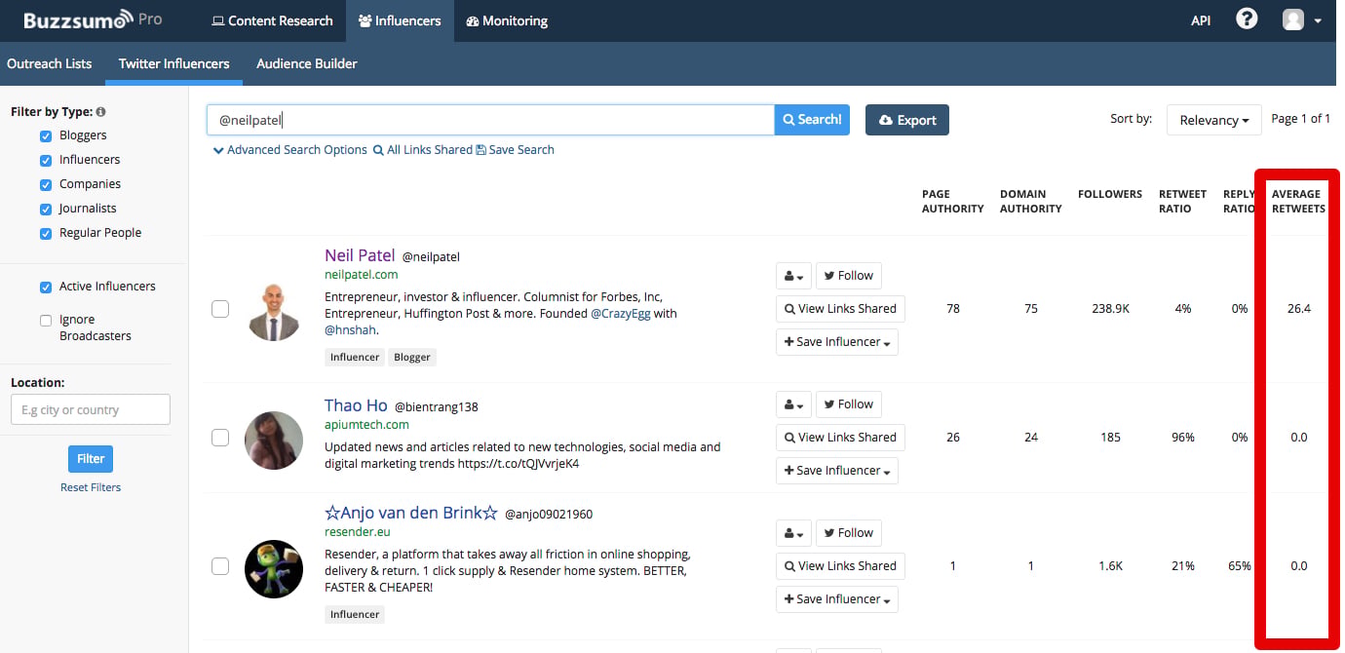The image size is (1345, 653).
Task: Click the Influencer tag on Neil Patel
Action: point(355,357)
